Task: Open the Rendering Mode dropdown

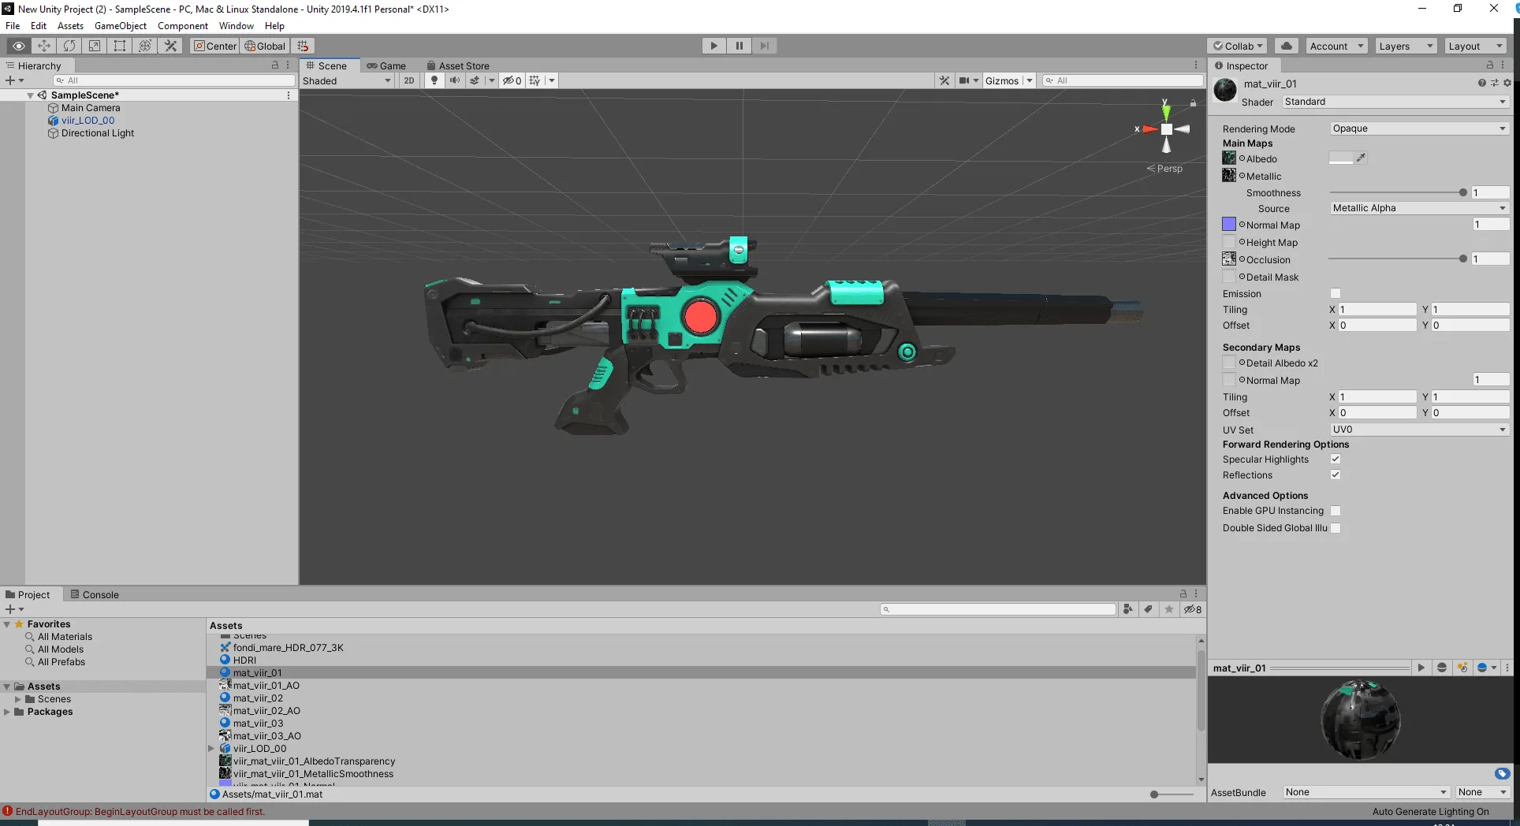Action: (x=1419, y=128)
